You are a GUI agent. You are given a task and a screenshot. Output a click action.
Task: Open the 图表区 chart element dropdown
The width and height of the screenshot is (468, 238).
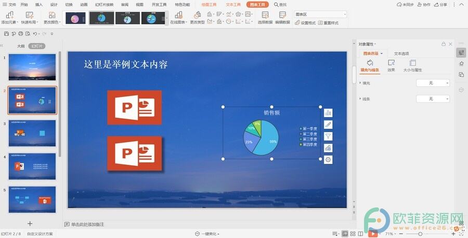click(320, 15)
